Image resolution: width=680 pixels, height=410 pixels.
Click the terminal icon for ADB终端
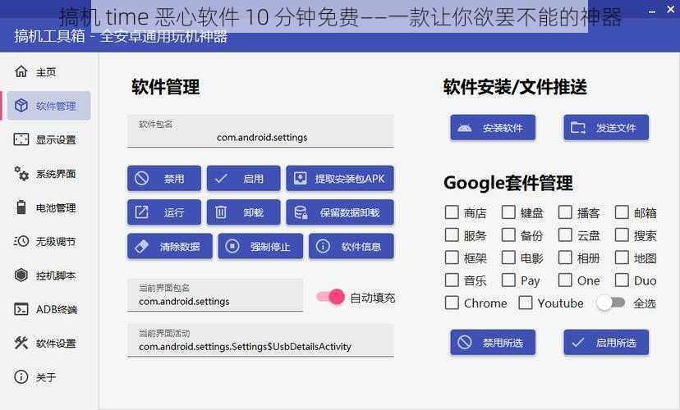click(x=21, y=308)
